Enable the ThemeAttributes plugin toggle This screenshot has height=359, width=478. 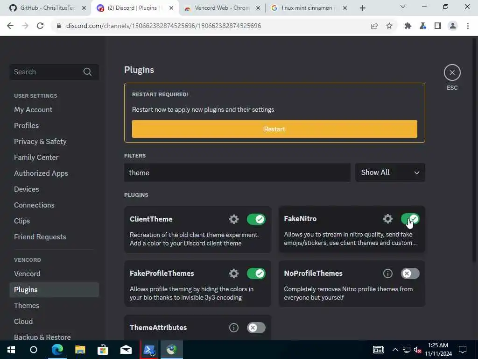[256, 328]
